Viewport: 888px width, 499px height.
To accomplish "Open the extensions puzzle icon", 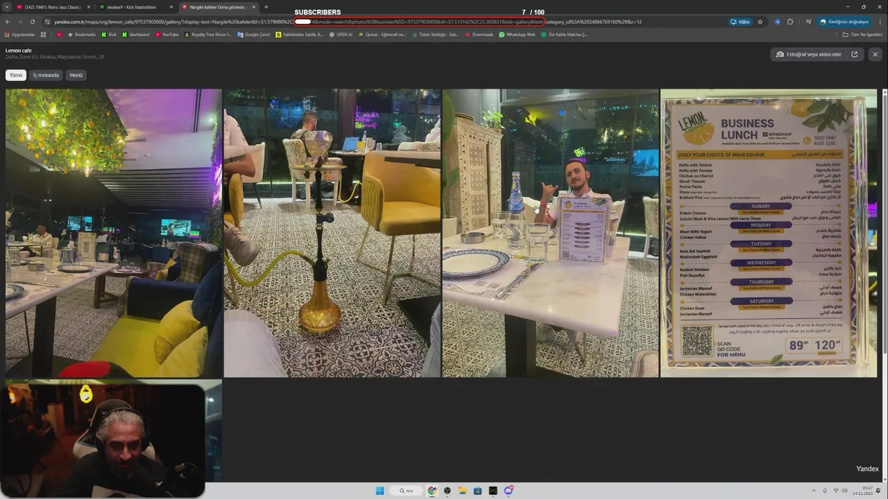I will [790, 21].
